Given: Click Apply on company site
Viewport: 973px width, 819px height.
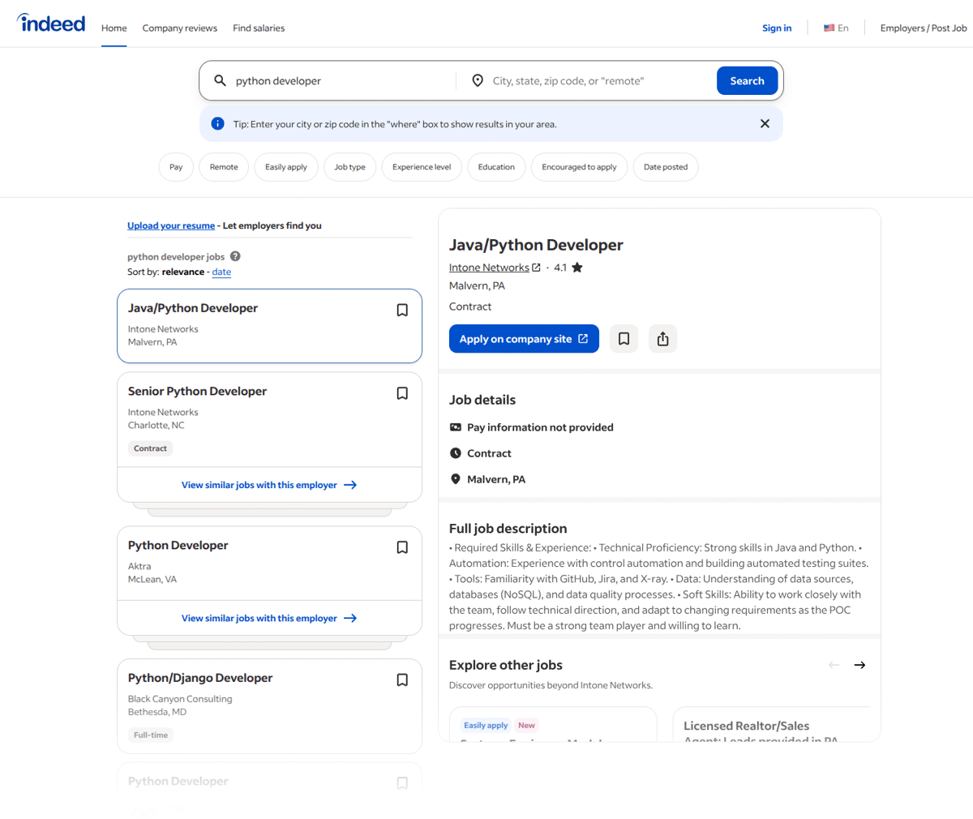Looking at the screenshot, I should pyautogui.click(x=524, y=339).
